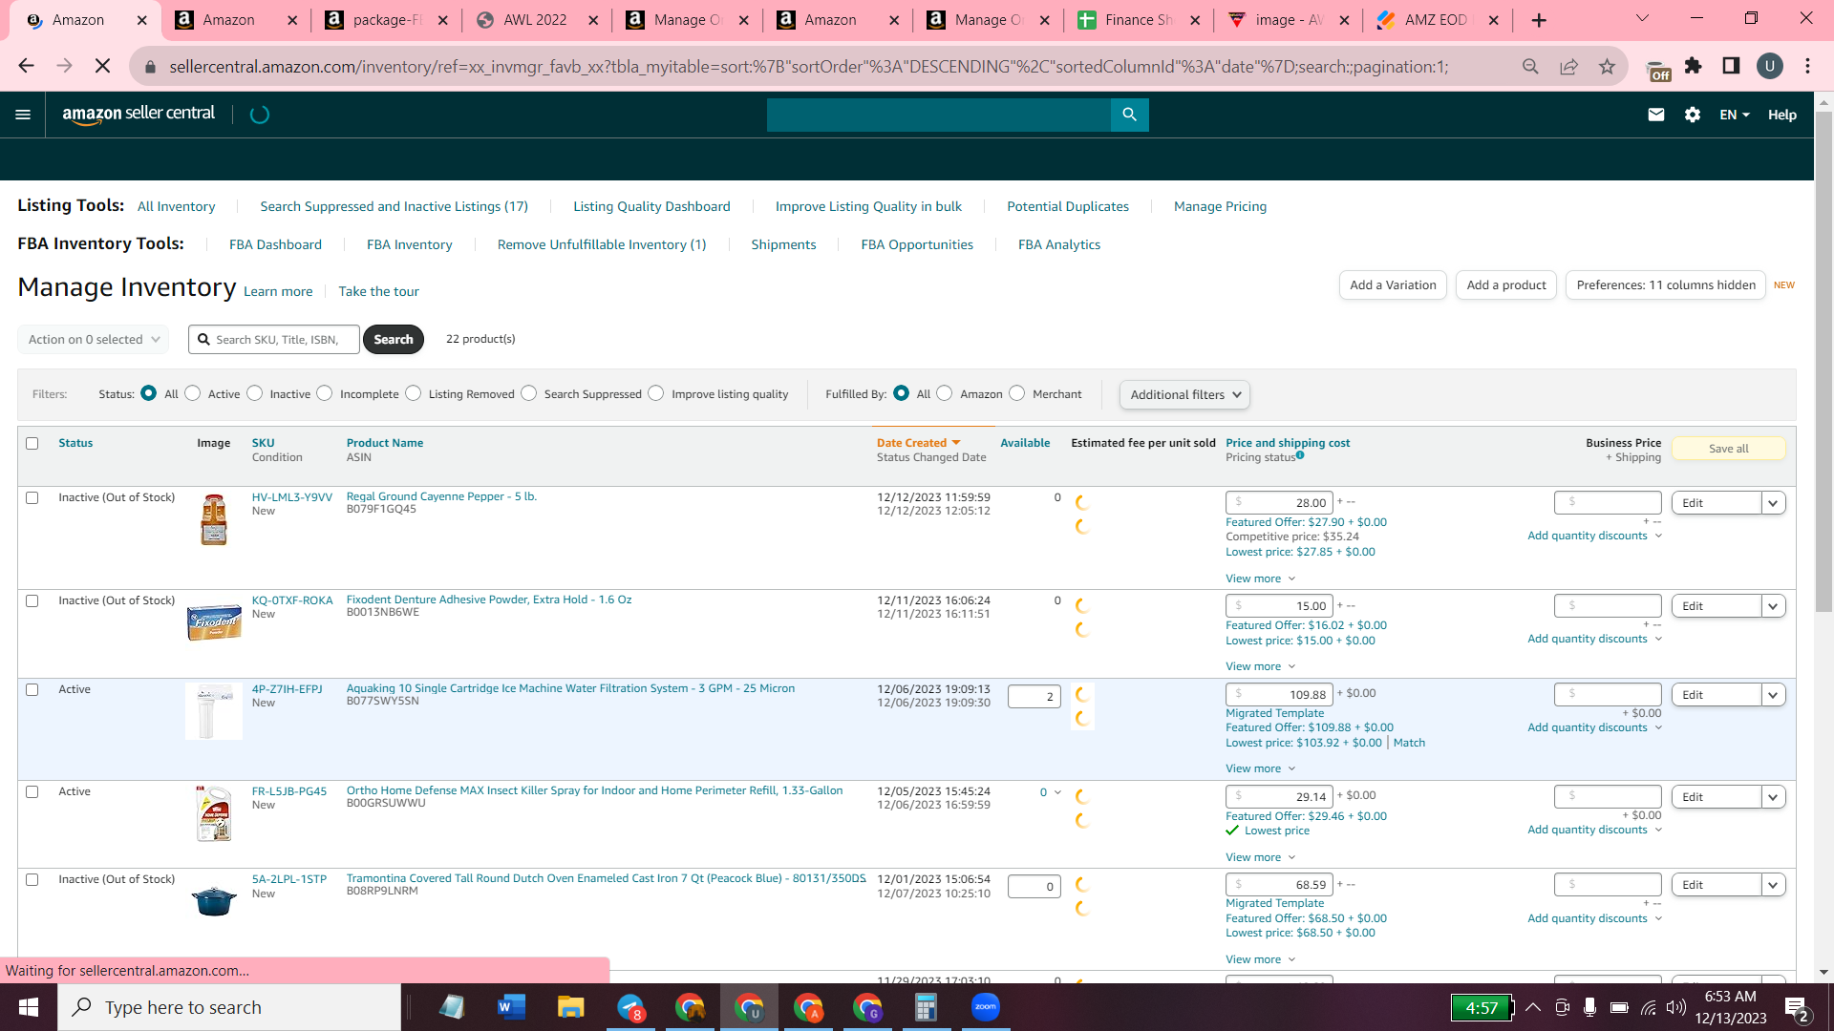Viewport: 1834px width, 1031px height.
Task: Open a new browser tab
Action: pos(1539,20)
